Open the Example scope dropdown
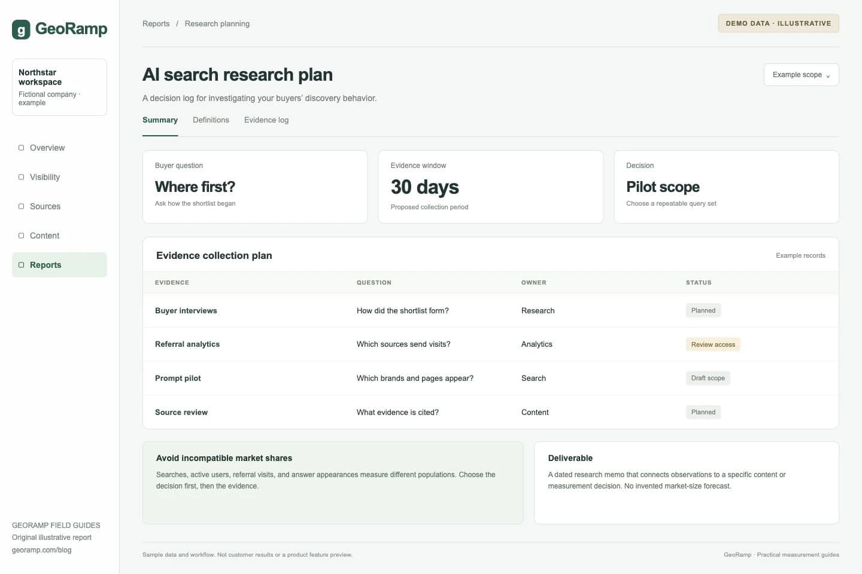Screen dimensions: 862x574 coord(801,75)
